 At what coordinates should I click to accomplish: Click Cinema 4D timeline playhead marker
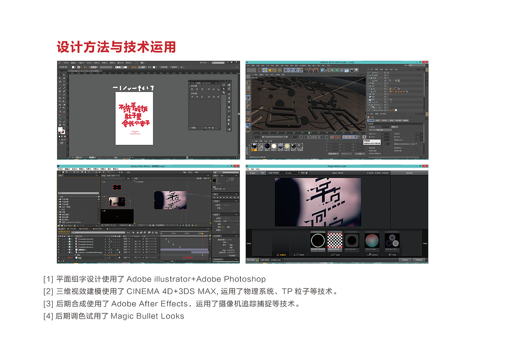point(309,133)
